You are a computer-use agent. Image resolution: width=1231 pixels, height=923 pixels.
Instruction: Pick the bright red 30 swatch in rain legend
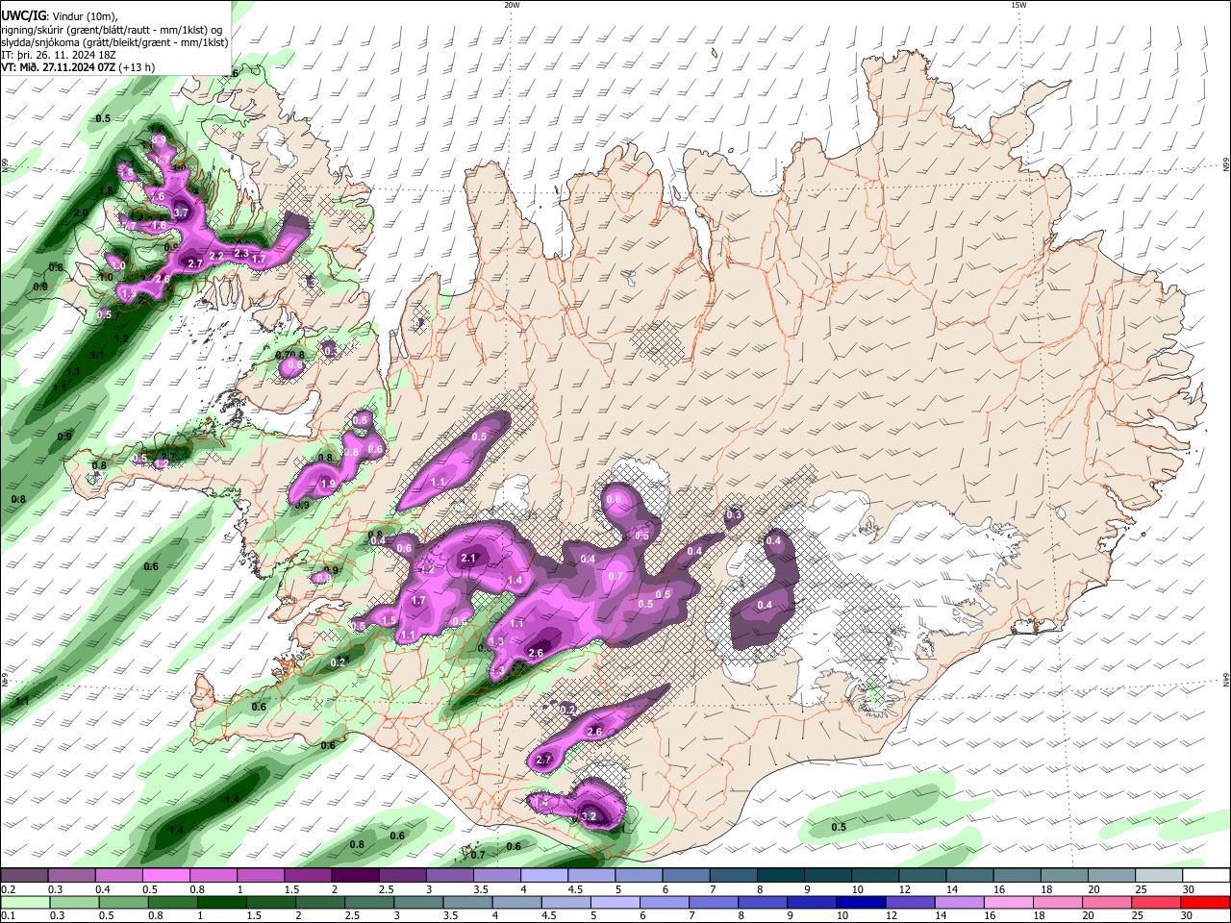(1205, 903)
